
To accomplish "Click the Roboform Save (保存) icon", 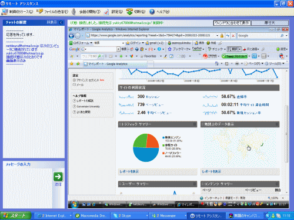I will tap(199, 43).
